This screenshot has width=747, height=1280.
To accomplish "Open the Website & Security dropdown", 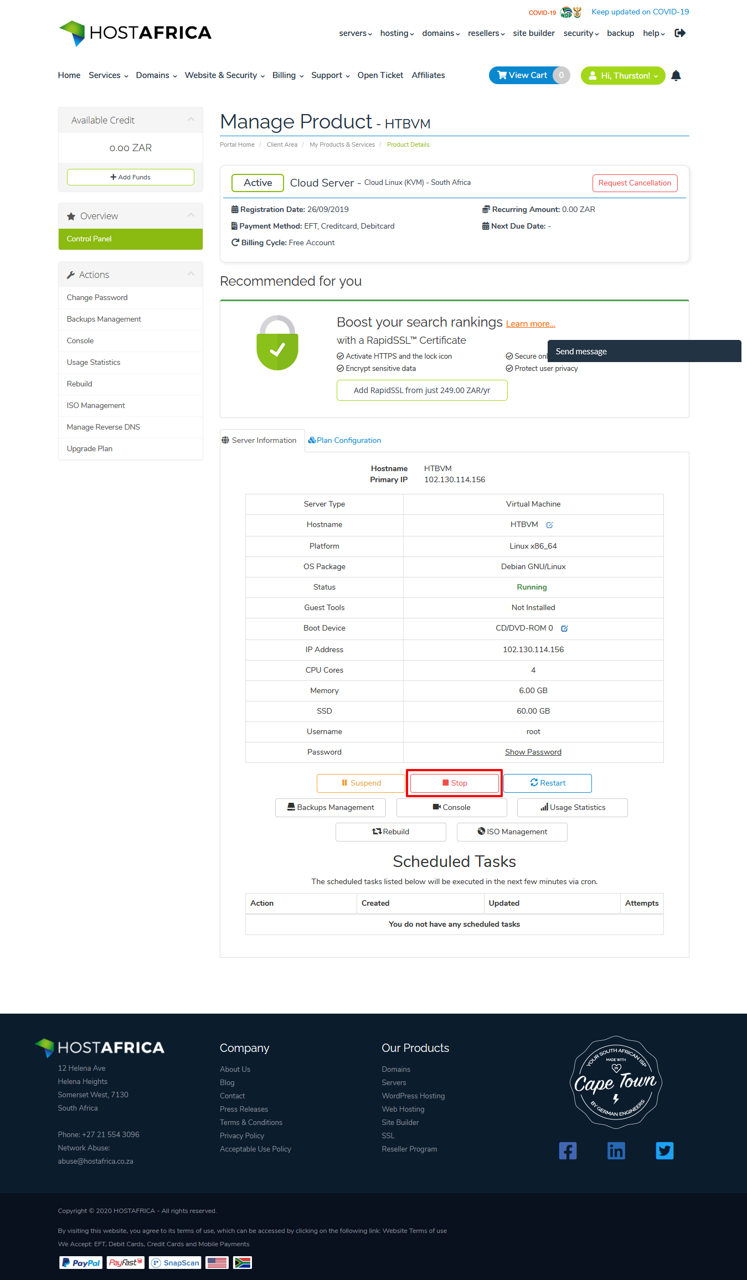I will pyautogui.click(x=225, y=75).
